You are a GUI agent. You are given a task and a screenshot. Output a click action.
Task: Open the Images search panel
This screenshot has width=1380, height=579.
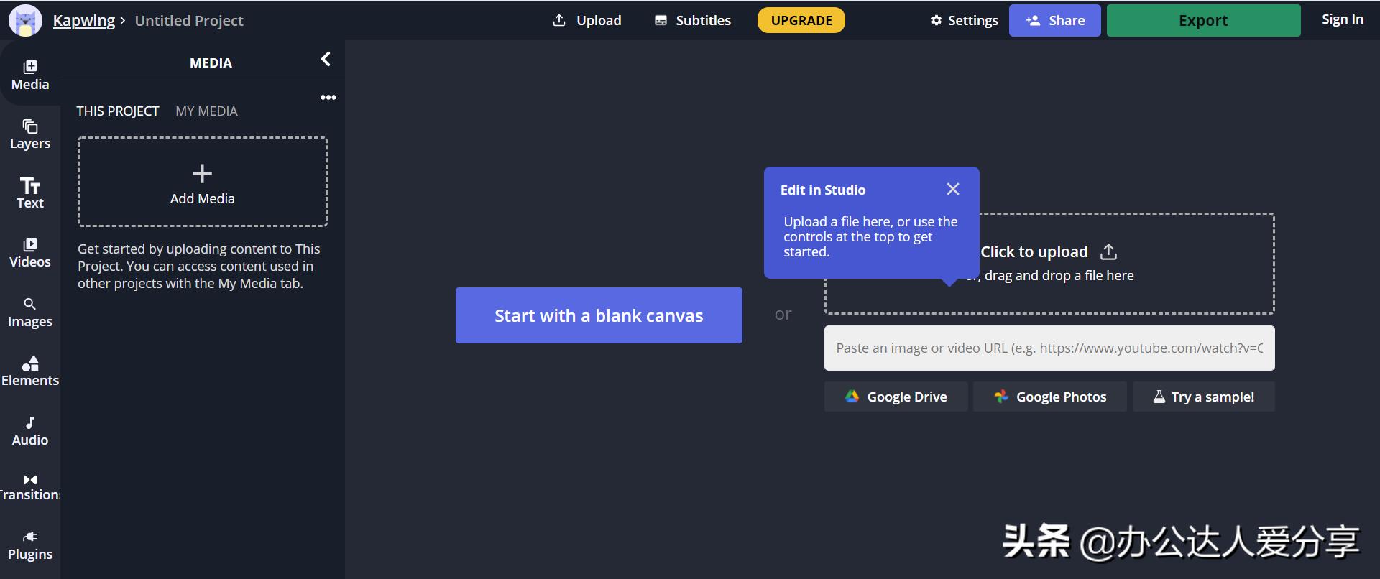click(x=29, y=312)
